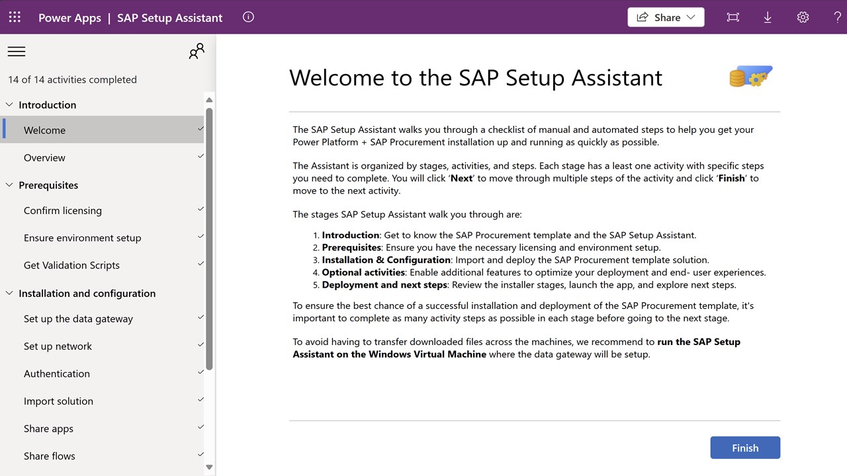Click the checkmark next to Get Validation Scripts
This screenshot has height=476, width=847.
[201, 264]
